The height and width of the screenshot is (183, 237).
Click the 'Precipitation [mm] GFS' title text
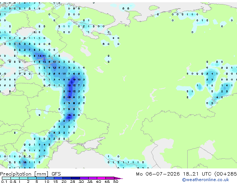point(30,174)
